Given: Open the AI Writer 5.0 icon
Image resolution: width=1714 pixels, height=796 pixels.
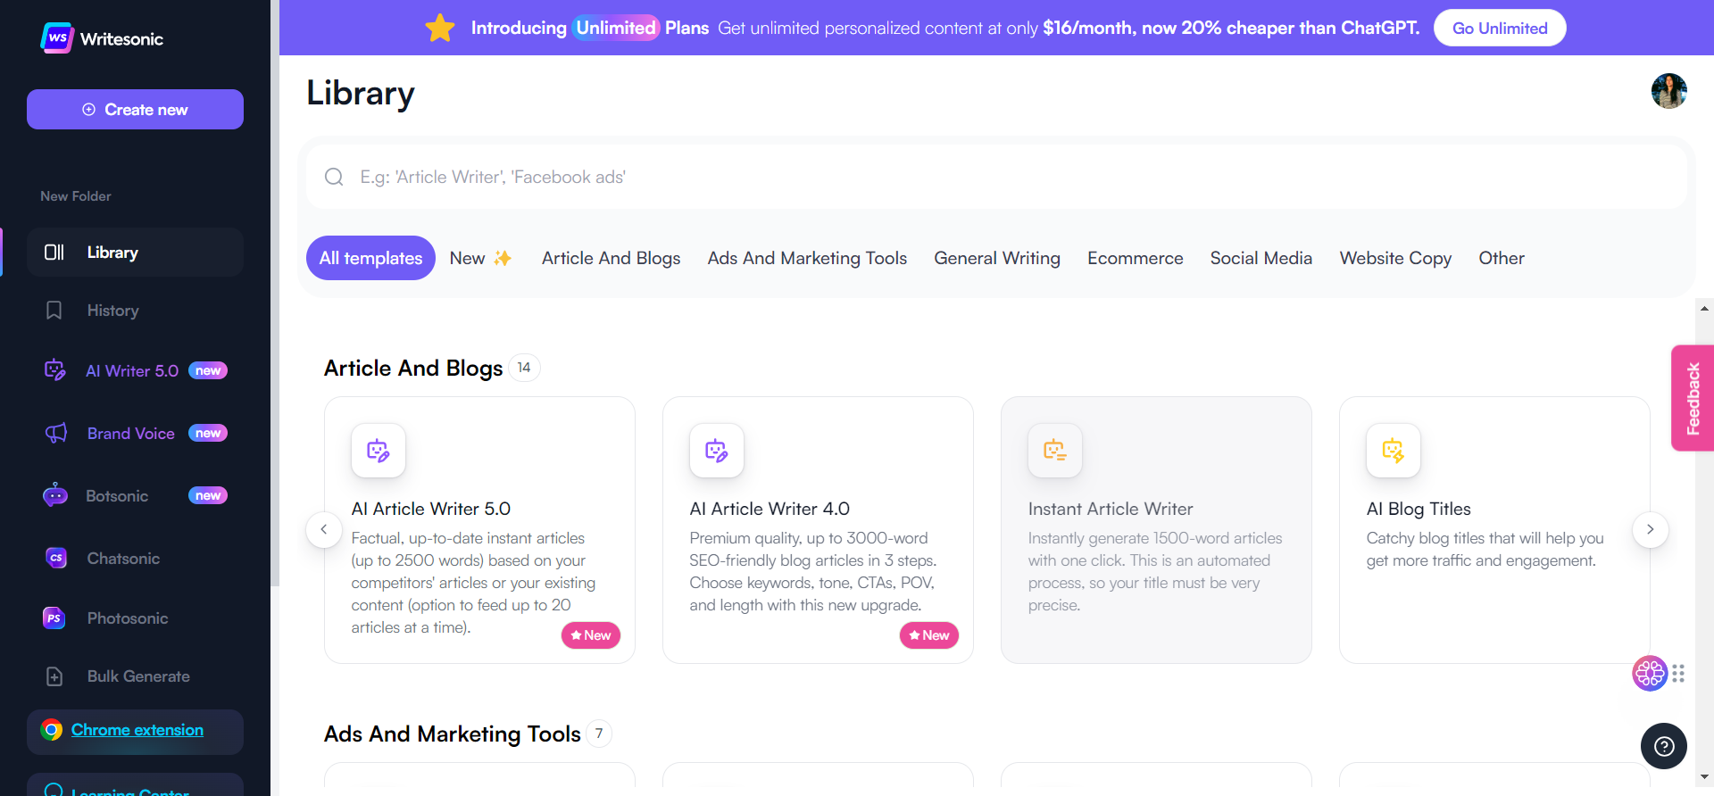Looking at the screenshot, I should tap(55, 370).
